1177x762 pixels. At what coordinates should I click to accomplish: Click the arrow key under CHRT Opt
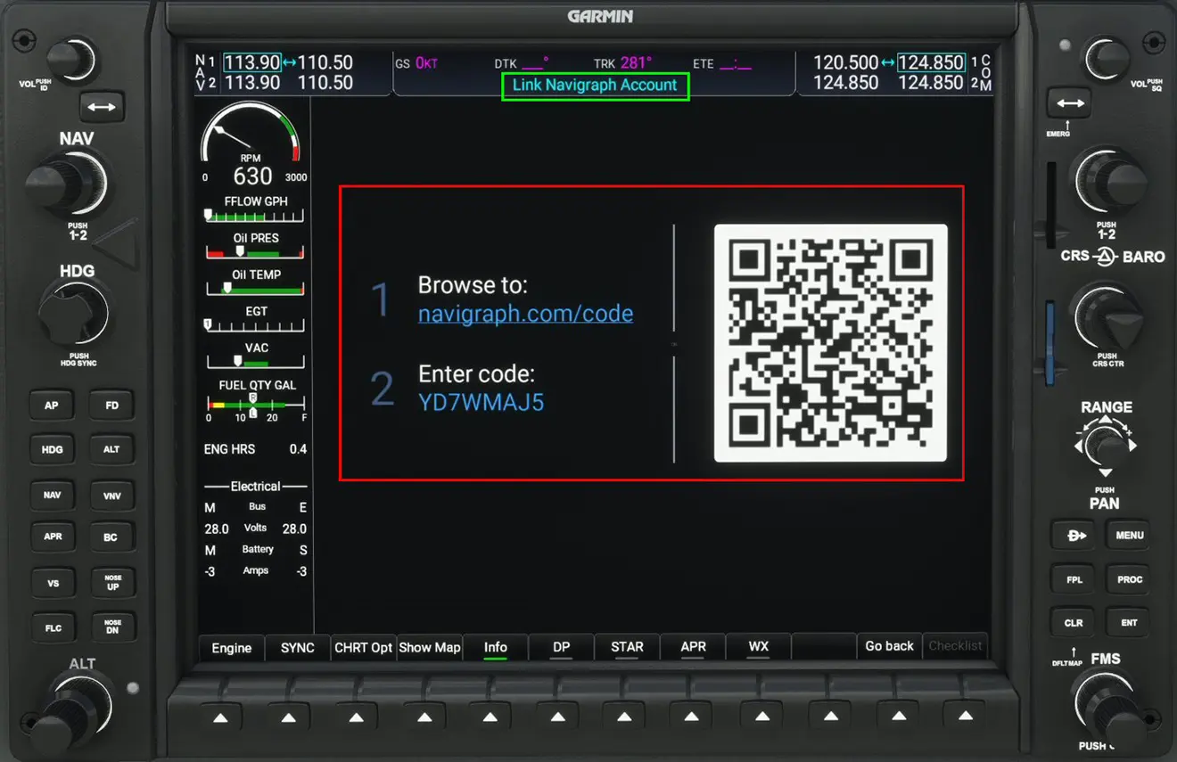357,717
